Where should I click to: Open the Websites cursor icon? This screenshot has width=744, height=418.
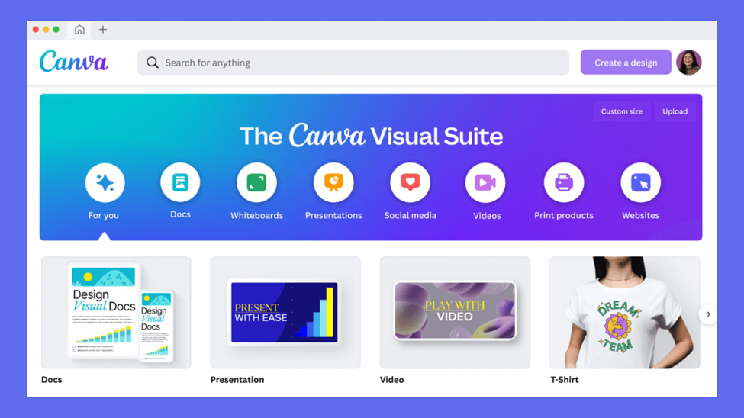[x=640, y=182]
